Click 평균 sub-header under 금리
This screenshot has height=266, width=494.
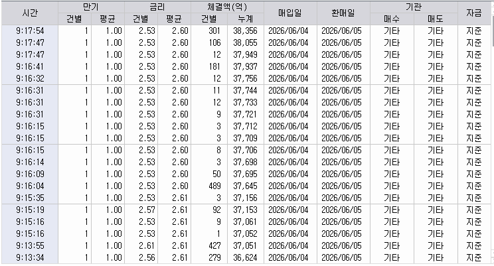click(x=174, y=19)
